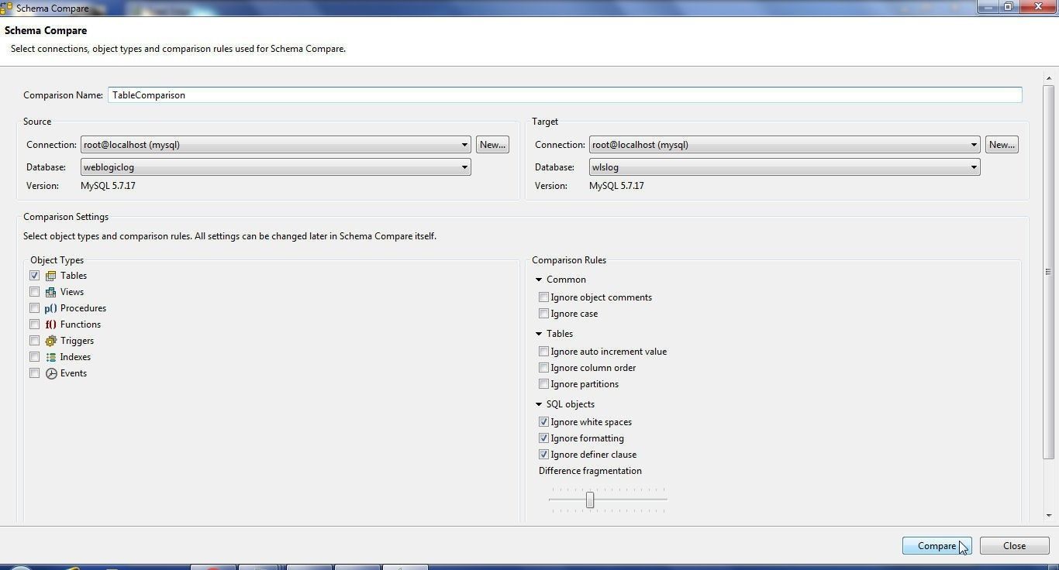Viewport: 1059px width, 570px height.
Task: Disable Ignore white spaces checkbox
Action: 543,422
